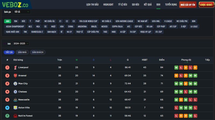Open the HIGHLIGHT menu
Screen dimensions: 215x120
[x=108, y=5]
